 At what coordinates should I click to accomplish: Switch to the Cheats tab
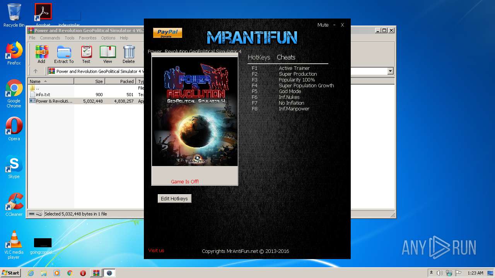(x=286, y=57)
